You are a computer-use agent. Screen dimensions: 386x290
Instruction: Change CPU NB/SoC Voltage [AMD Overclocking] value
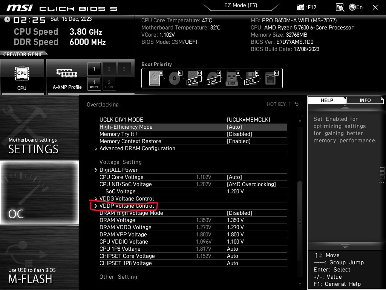(x=251, y=184)
